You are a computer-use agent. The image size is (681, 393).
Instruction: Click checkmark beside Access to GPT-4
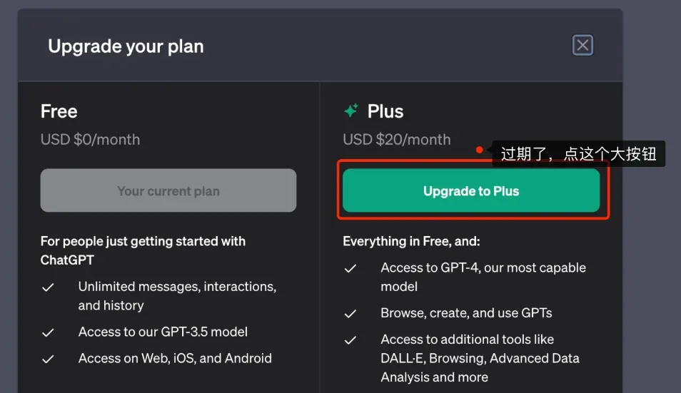coord(350,268)
